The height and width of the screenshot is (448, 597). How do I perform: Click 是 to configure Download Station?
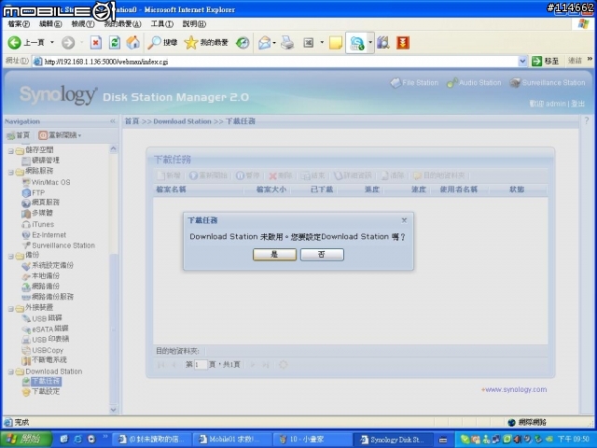pos(274,254)
